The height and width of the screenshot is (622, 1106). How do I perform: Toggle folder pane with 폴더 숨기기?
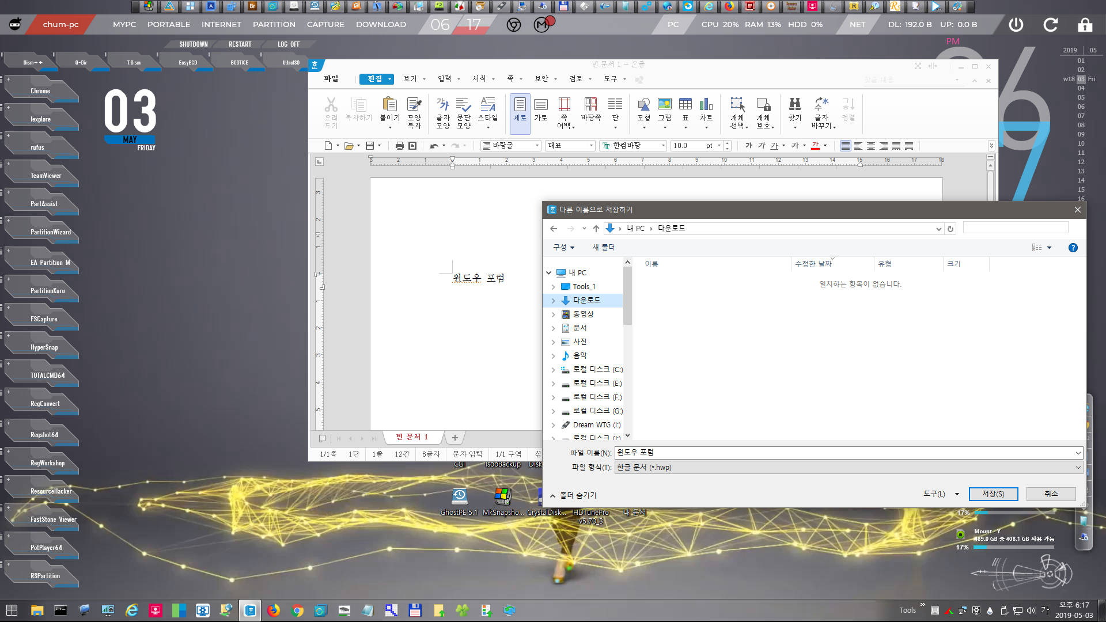point(573,495)
